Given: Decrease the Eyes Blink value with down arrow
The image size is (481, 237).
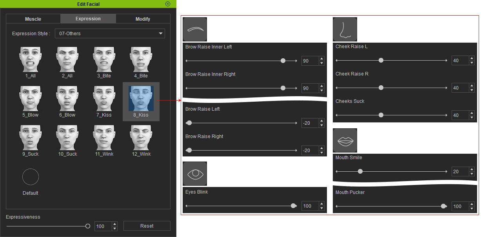Looking at the screenshot, I should click(x=321, y=208).
